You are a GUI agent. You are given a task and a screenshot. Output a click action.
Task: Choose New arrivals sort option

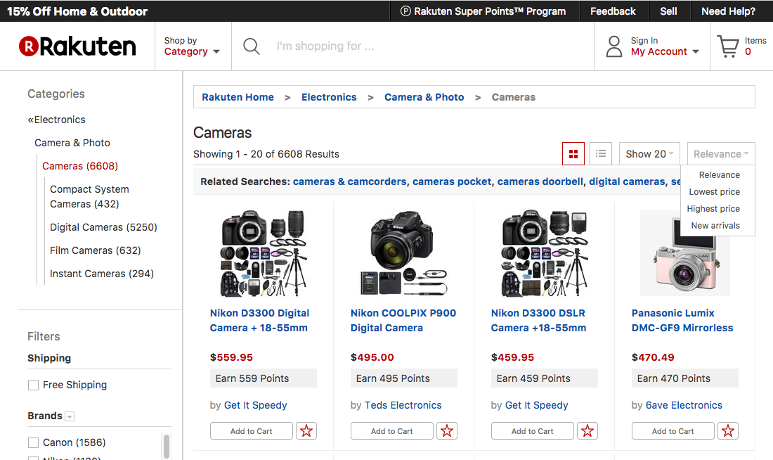pyautogui.click(x=715, y=226)
